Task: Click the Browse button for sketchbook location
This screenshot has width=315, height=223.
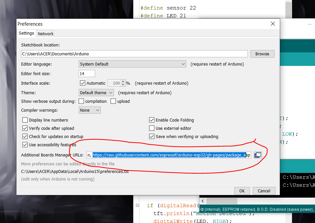Action: (262, 54)
